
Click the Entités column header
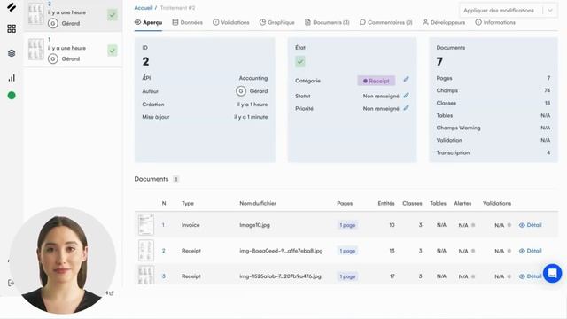coord(386,203)
